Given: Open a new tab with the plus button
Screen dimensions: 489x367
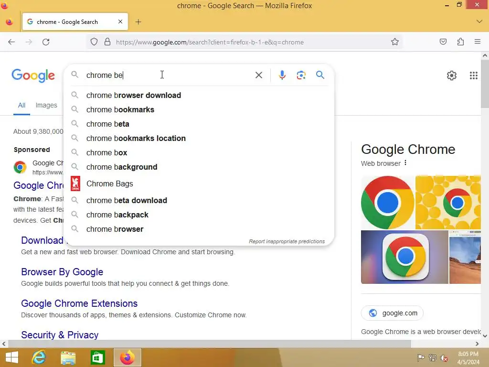Looking at the screenshot, I should click(138, 22).
